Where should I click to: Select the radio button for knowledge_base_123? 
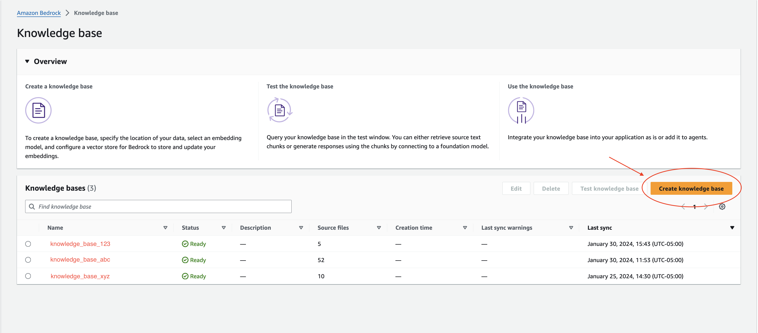pyautogui.click(x=28, y=244)
